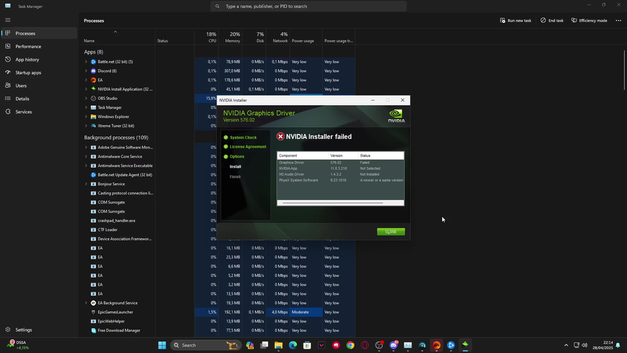This screenshot has width=627, height=353.
Task: Click End task button
Action: 552,20
